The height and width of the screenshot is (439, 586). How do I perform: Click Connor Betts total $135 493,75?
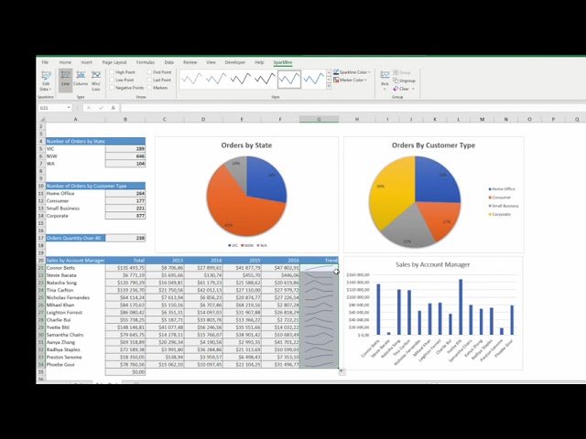point(125,268)
